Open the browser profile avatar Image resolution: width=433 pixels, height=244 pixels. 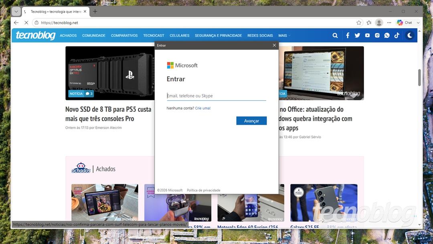point(379,22)
